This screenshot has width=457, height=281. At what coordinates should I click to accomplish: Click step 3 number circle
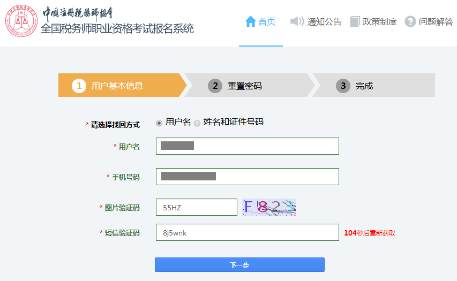point(343,86)
